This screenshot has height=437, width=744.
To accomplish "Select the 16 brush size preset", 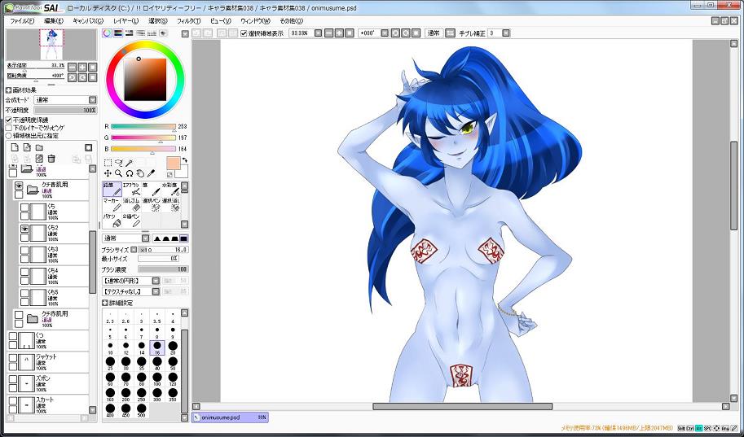I will (157, 346).
